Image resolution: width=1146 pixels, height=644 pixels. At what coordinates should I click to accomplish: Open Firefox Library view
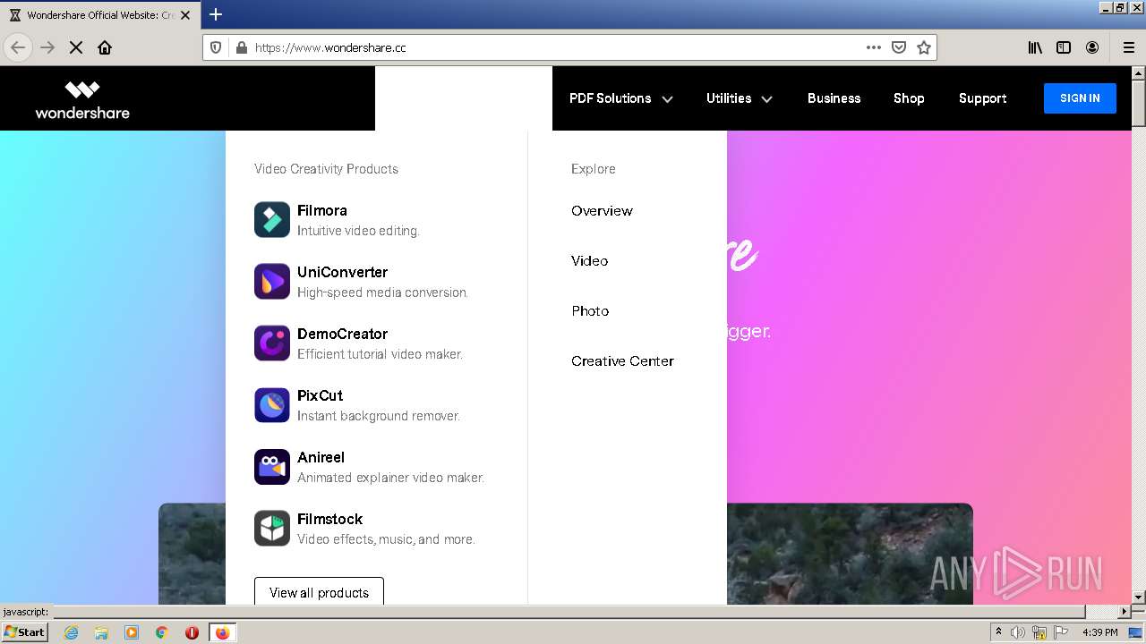[x=1035, y=47]
